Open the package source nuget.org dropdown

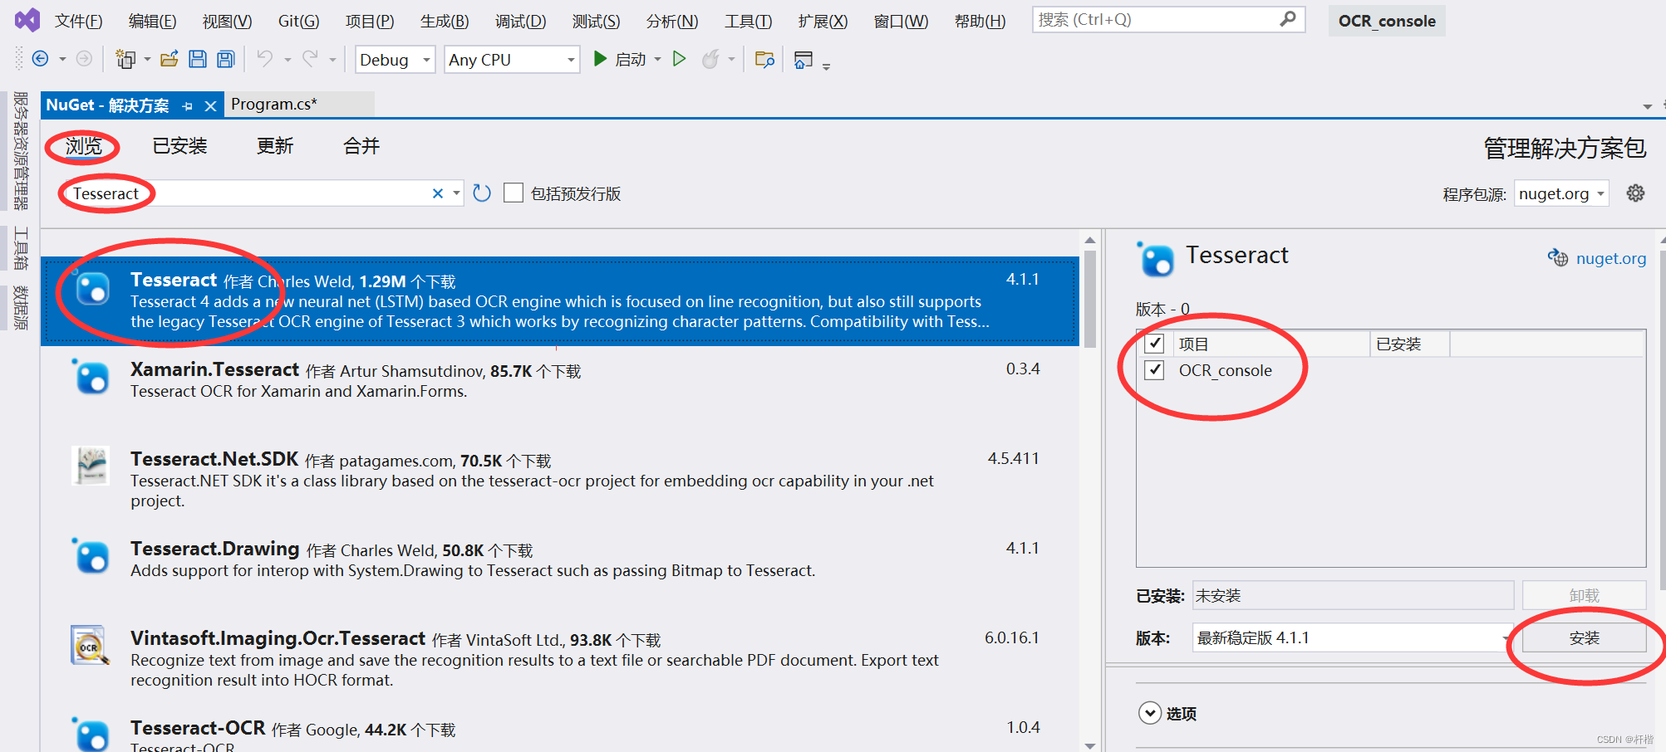[x=1561, y=193]
